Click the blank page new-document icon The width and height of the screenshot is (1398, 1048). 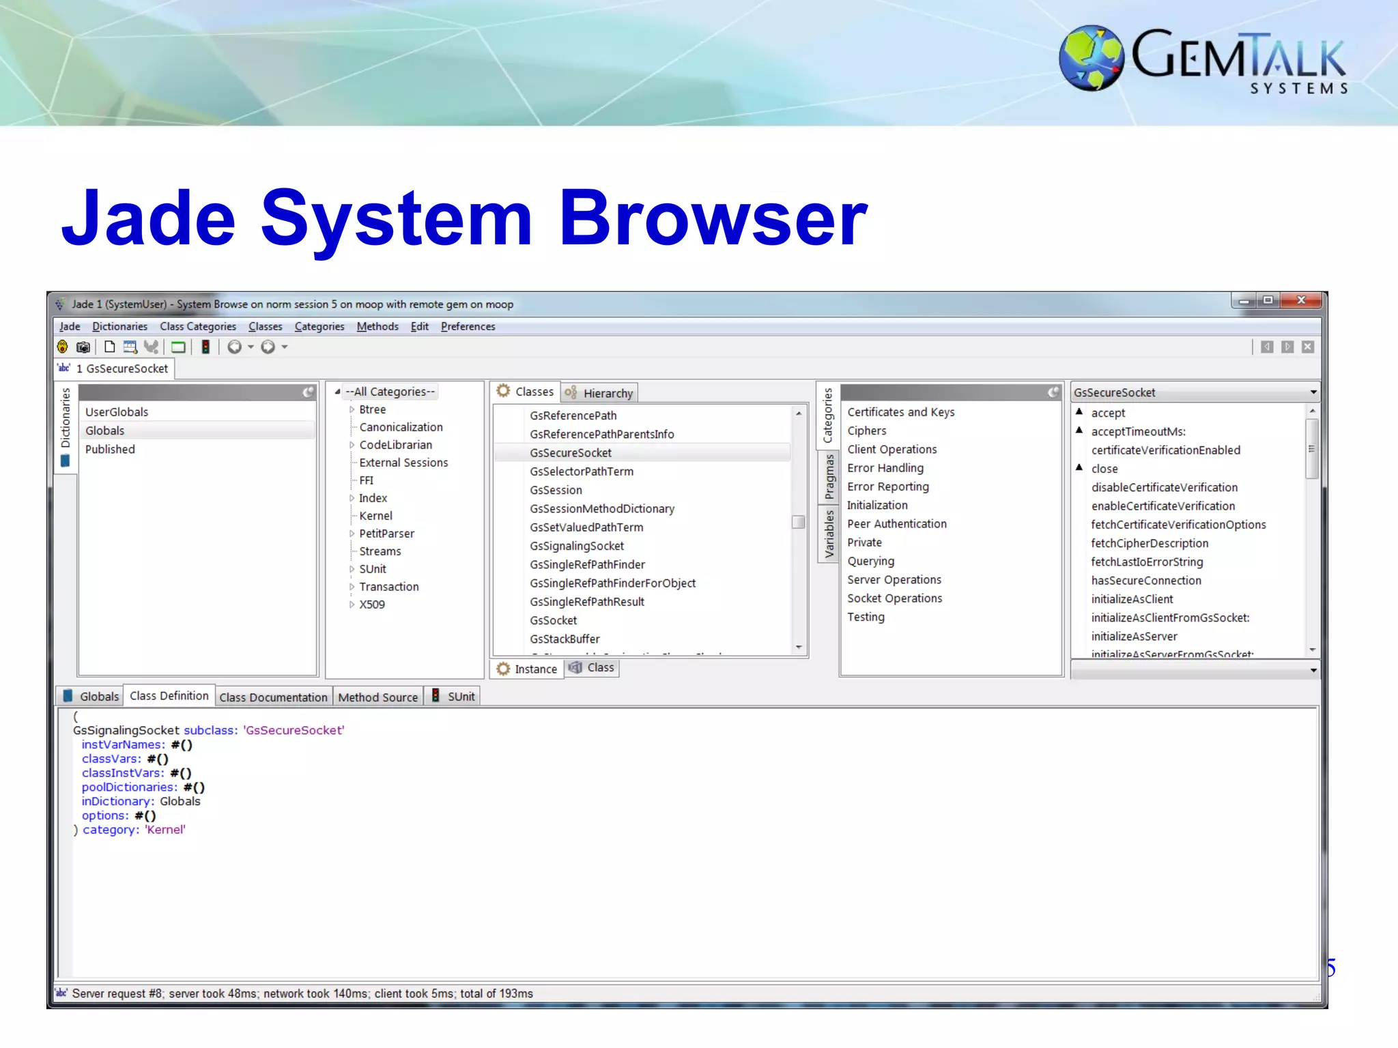coord(109,347)
